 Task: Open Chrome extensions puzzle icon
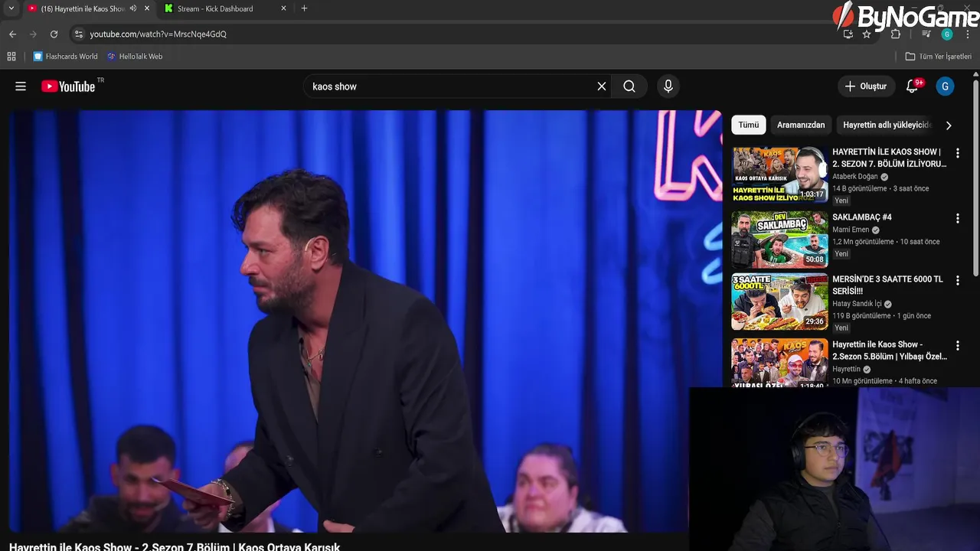tap(896, 34)
